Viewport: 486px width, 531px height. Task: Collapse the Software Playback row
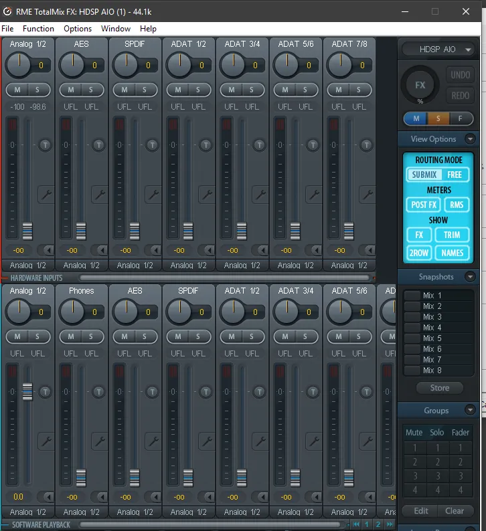coord(5,524)
